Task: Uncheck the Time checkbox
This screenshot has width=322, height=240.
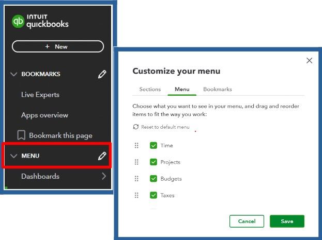Action: click(x=154, y=145)
